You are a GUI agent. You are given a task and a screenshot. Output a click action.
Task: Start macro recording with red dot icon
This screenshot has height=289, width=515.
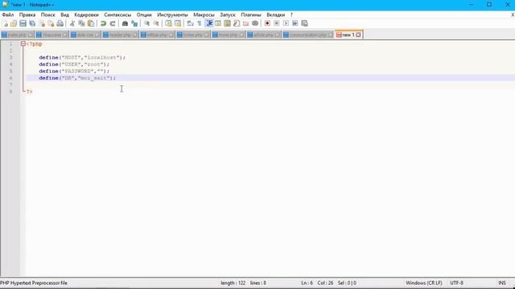point(267,23)
